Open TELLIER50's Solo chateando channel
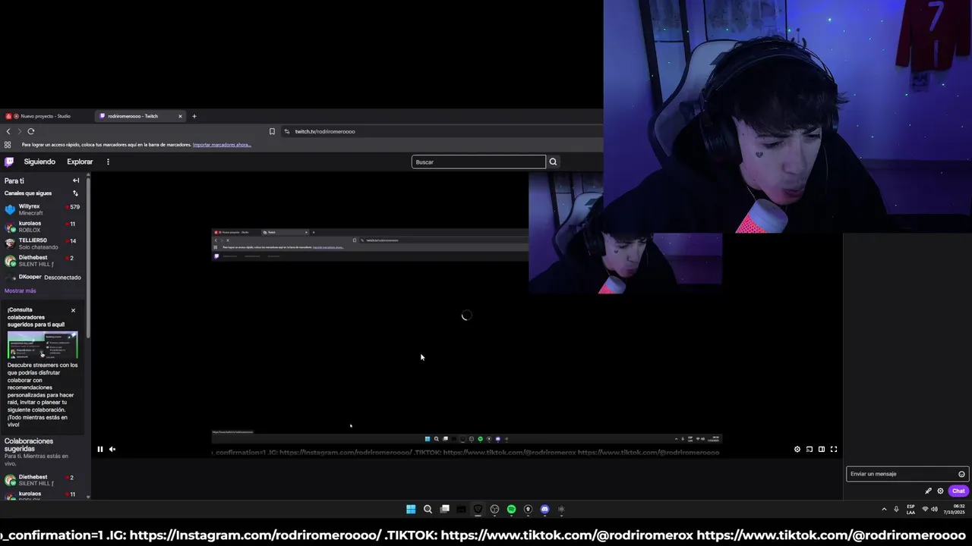 click(43, 243)
